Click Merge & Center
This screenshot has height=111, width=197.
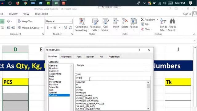(29, 28)
